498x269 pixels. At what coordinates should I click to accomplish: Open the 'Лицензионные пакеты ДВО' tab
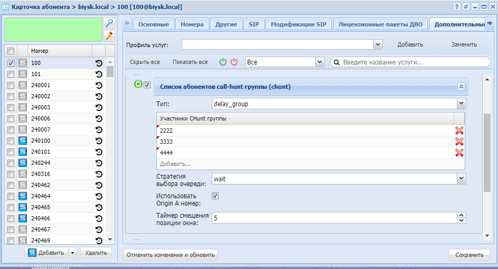click(x=380, y=24)
